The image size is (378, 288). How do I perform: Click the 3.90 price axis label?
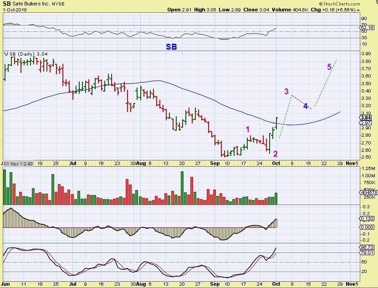tap(366, 54)
